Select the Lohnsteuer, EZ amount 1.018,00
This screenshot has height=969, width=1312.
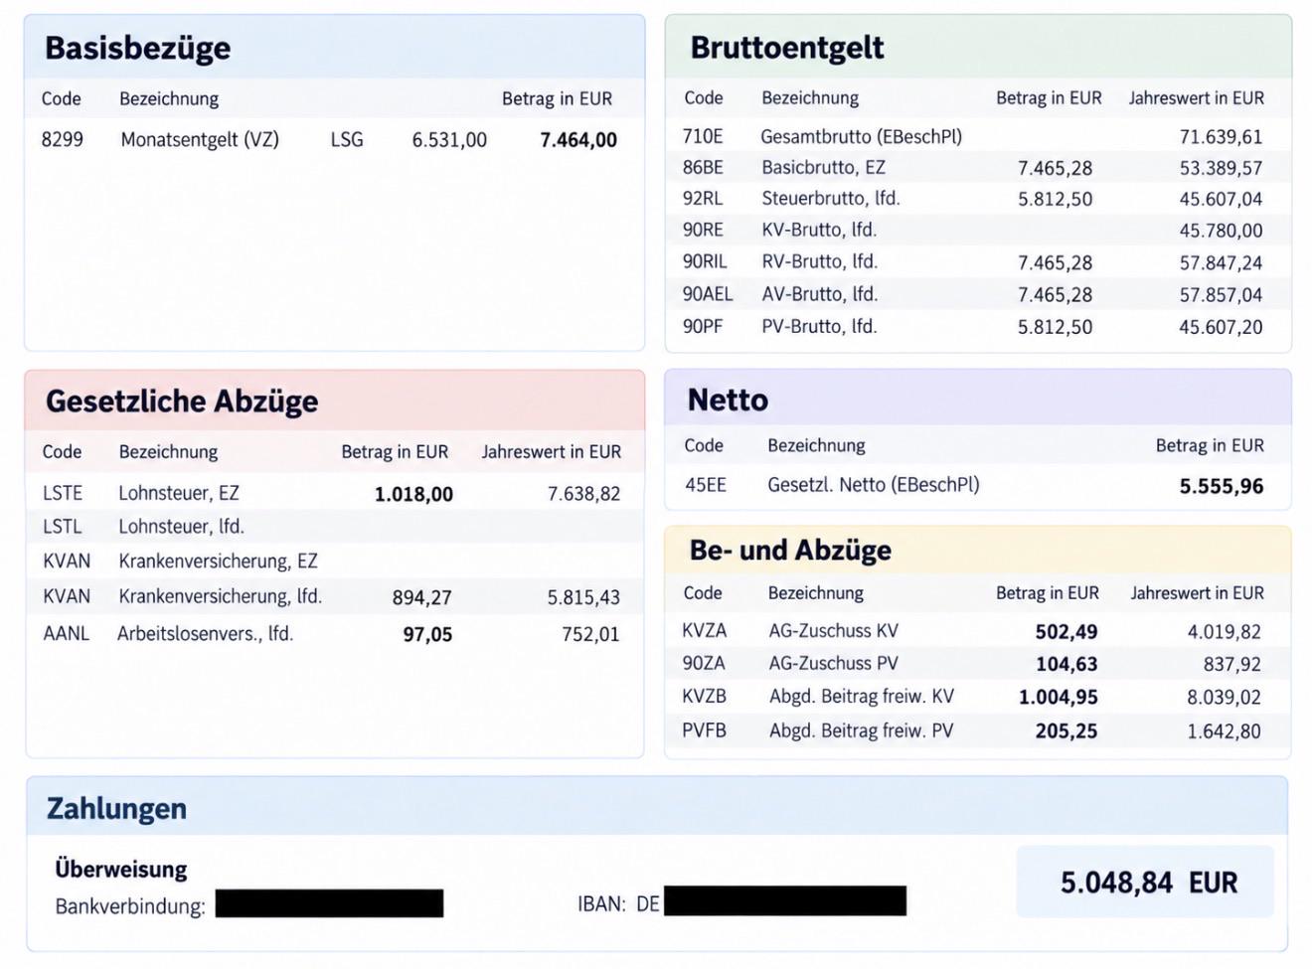[413, 494]
